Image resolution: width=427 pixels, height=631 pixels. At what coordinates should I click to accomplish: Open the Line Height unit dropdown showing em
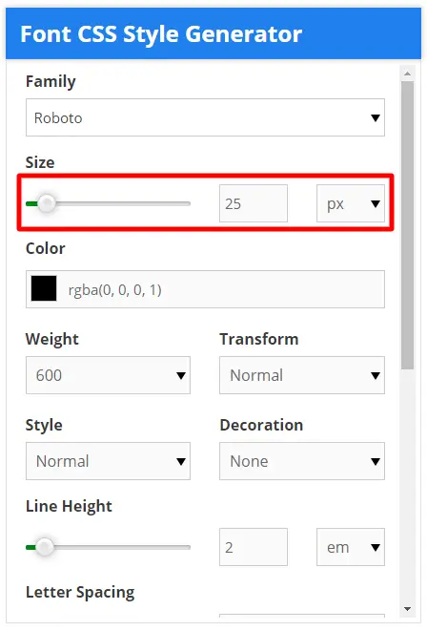[351, 547]
